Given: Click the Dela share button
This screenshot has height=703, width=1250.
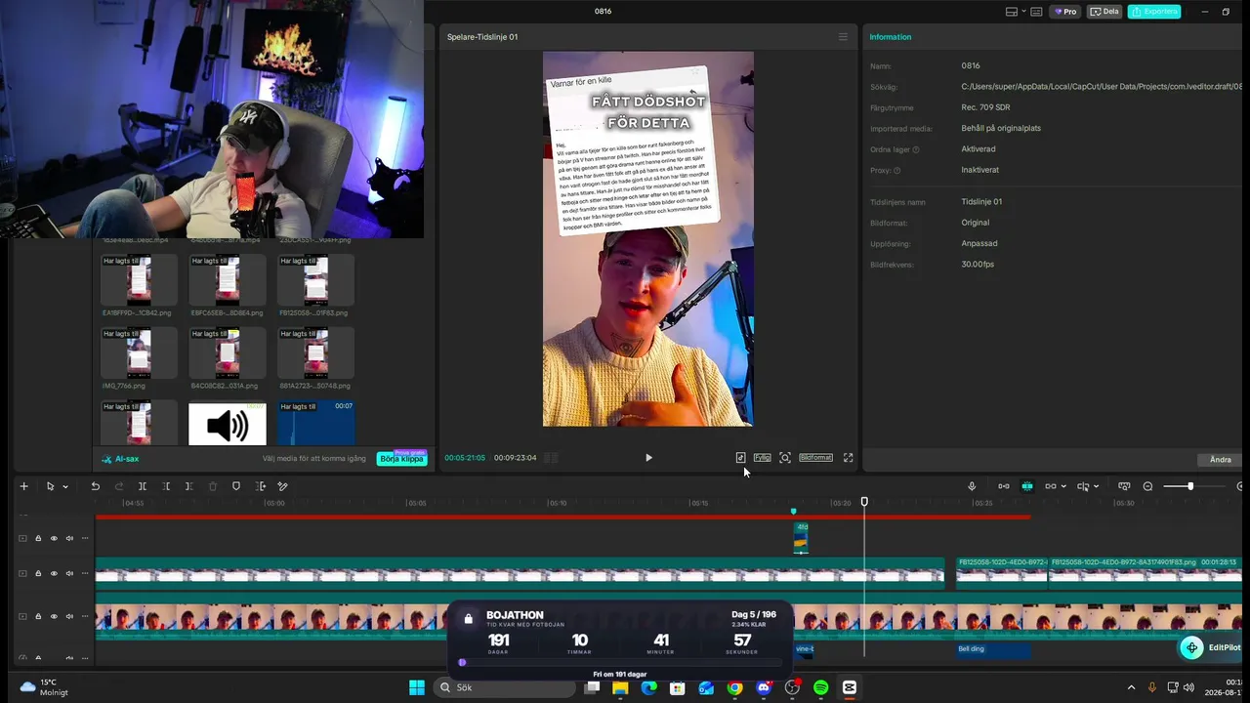Looking at the screenshot, I should [1104, 12].
